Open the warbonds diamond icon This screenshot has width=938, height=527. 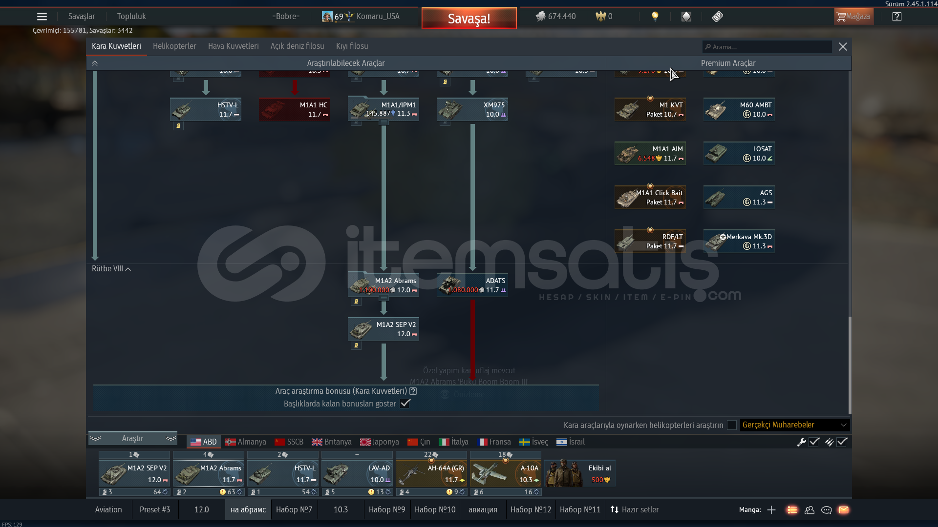click(686, 17)
